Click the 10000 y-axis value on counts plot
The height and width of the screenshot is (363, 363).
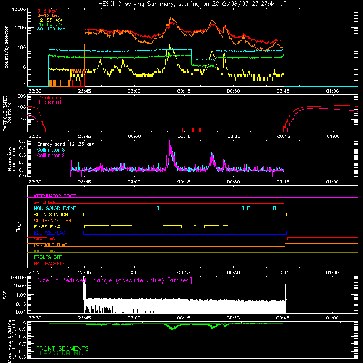(x=19, y=10)
